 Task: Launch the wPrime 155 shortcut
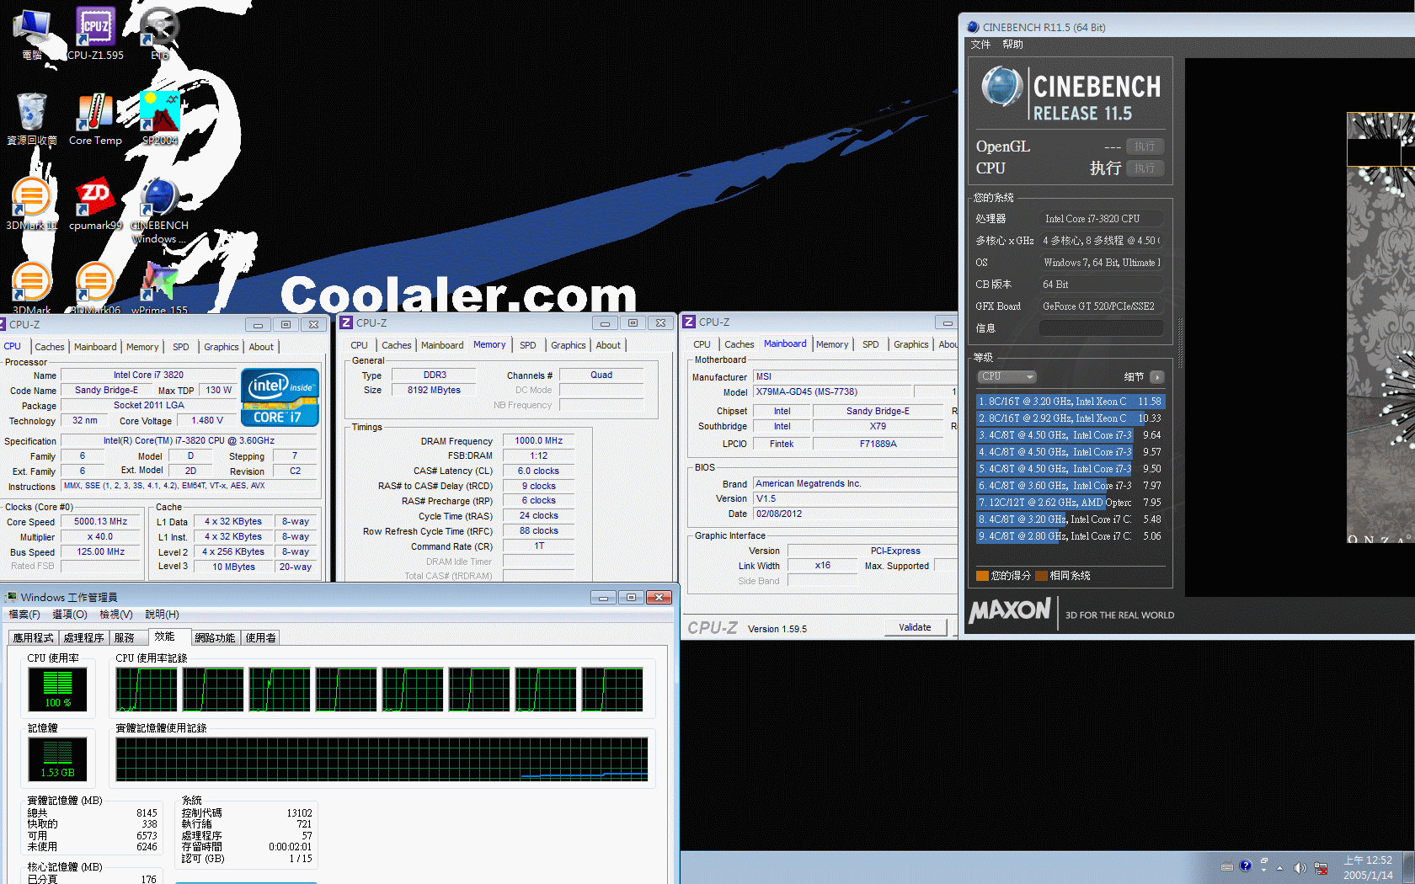pos(159,288)
